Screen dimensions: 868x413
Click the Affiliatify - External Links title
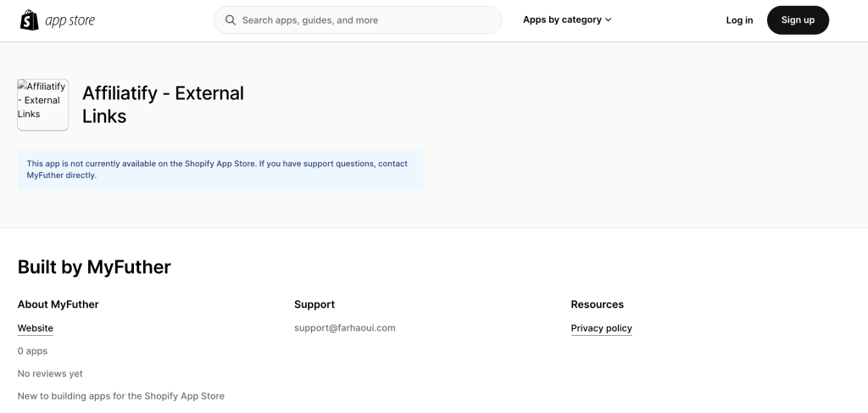tap(163, 104)
